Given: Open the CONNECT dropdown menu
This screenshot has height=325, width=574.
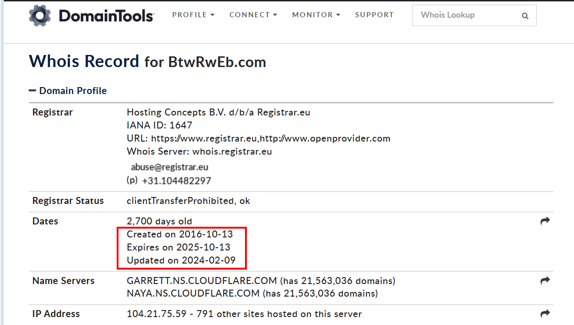Looking at the screenshot, I should click(253, 15).
